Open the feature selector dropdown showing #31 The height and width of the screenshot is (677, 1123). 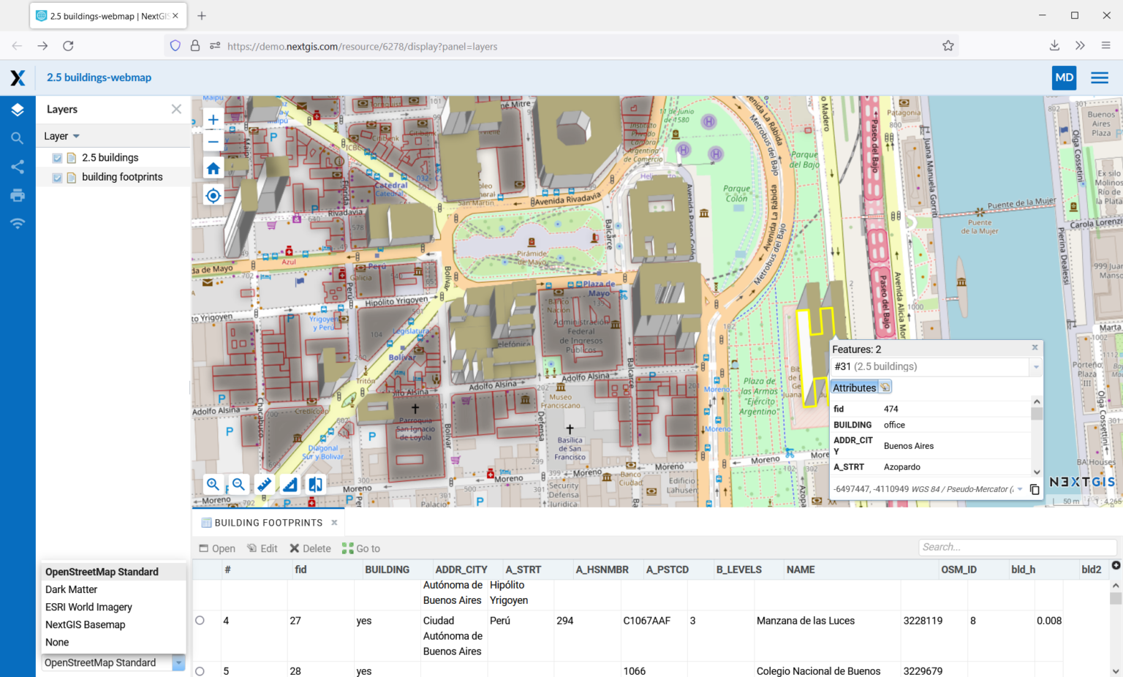point(1035,367)
